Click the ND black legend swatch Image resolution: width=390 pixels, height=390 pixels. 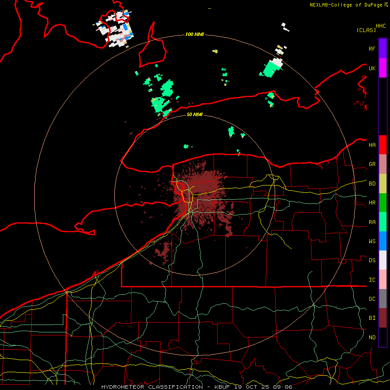tap(383, 337)
